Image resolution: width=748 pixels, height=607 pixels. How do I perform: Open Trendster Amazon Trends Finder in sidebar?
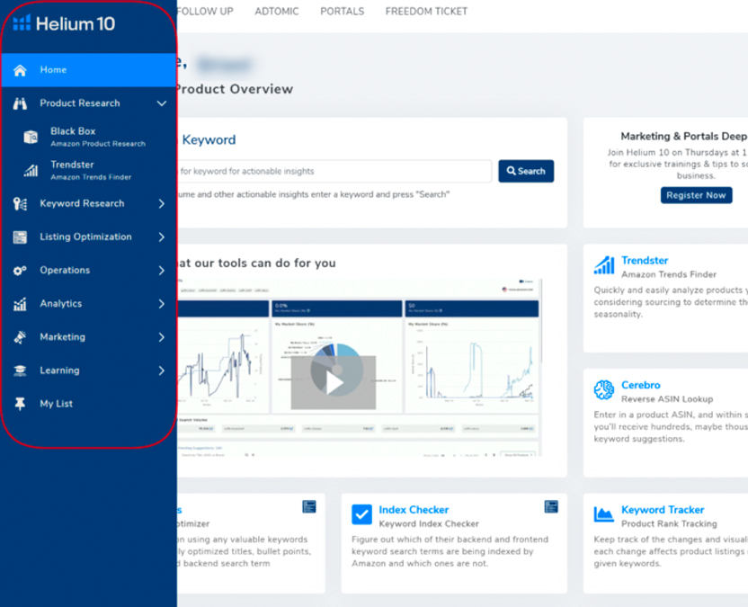[89, 170]
